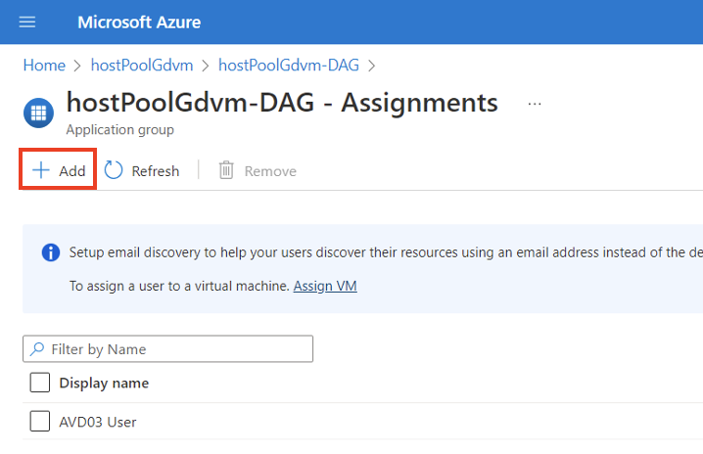Go to Home breadcrumb
This screenshot has height=454, width=703.
(44, 66)
